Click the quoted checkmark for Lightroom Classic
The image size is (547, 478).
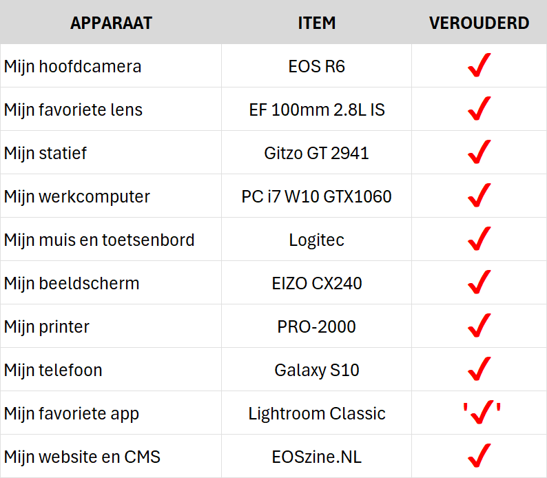point(480,413)
